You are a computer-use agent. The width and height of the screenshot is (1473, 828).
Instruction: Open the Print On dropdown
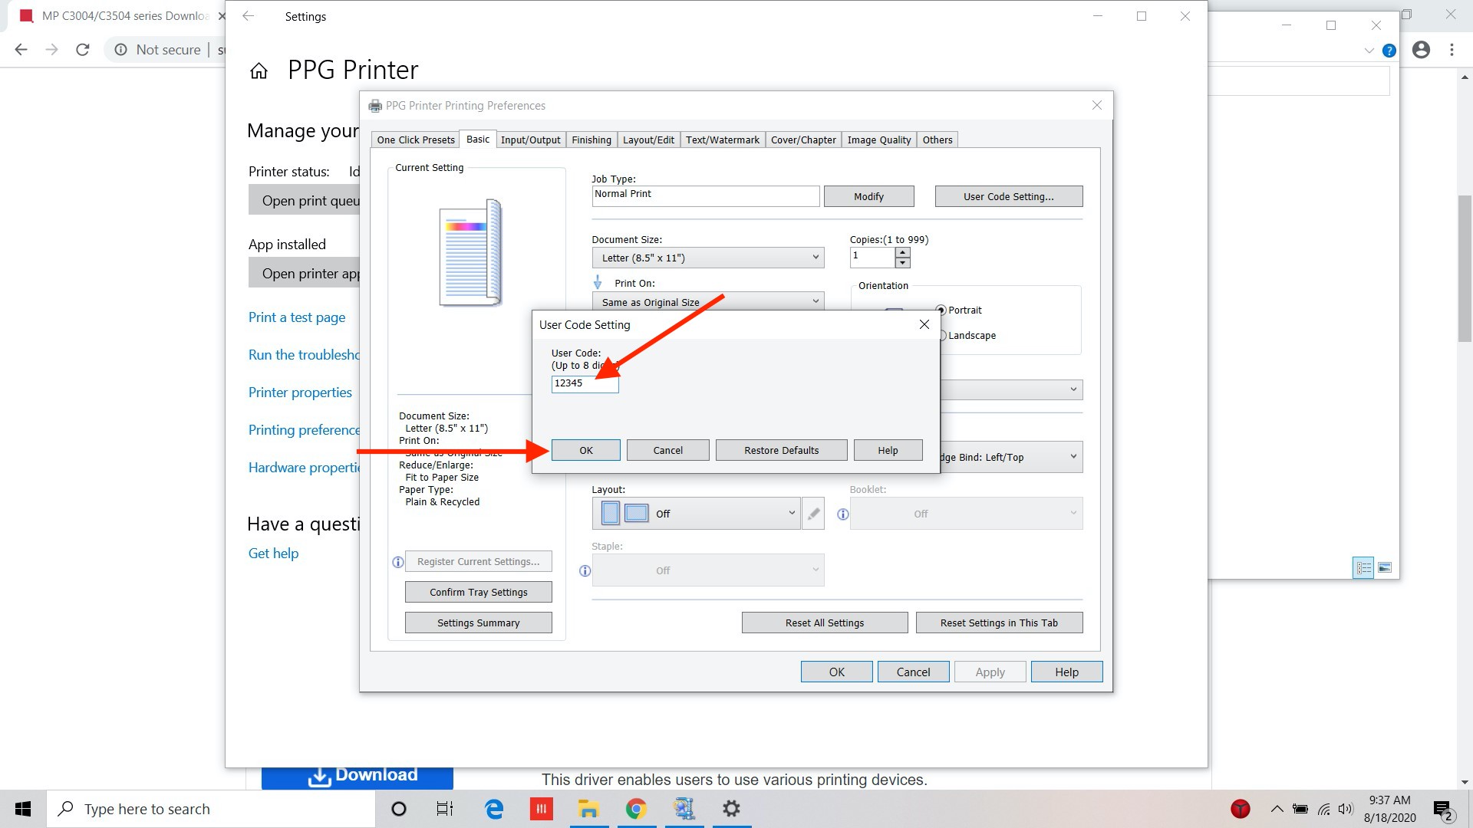coord(708,301)
